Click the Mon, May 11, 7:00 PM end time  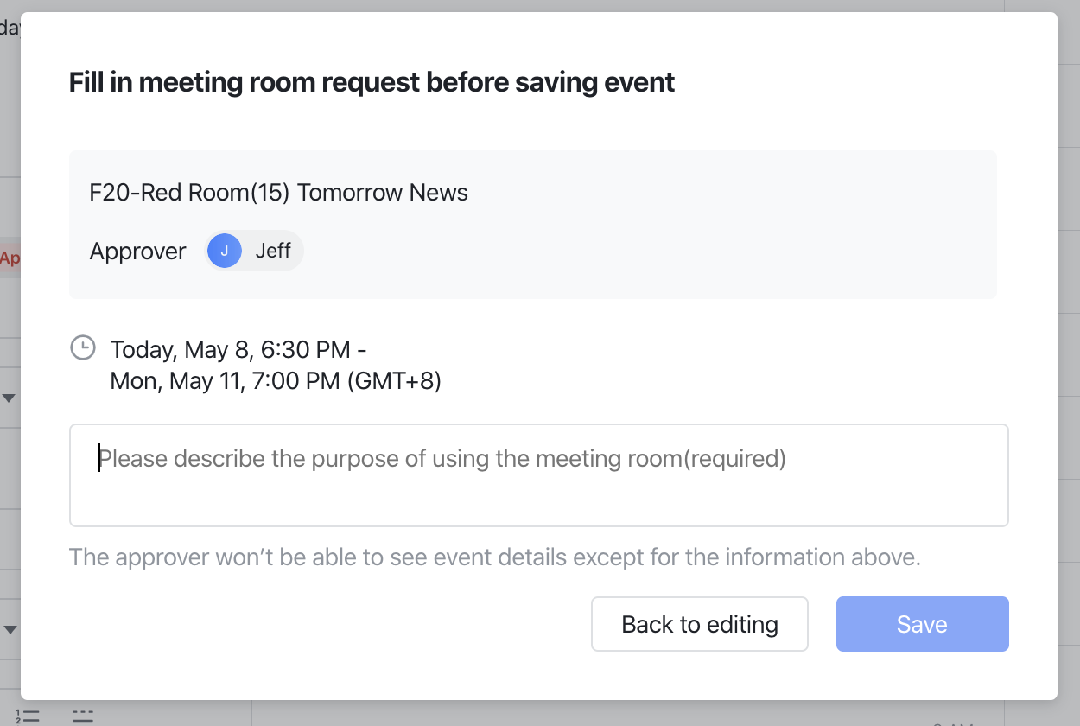tap(275, 381)
